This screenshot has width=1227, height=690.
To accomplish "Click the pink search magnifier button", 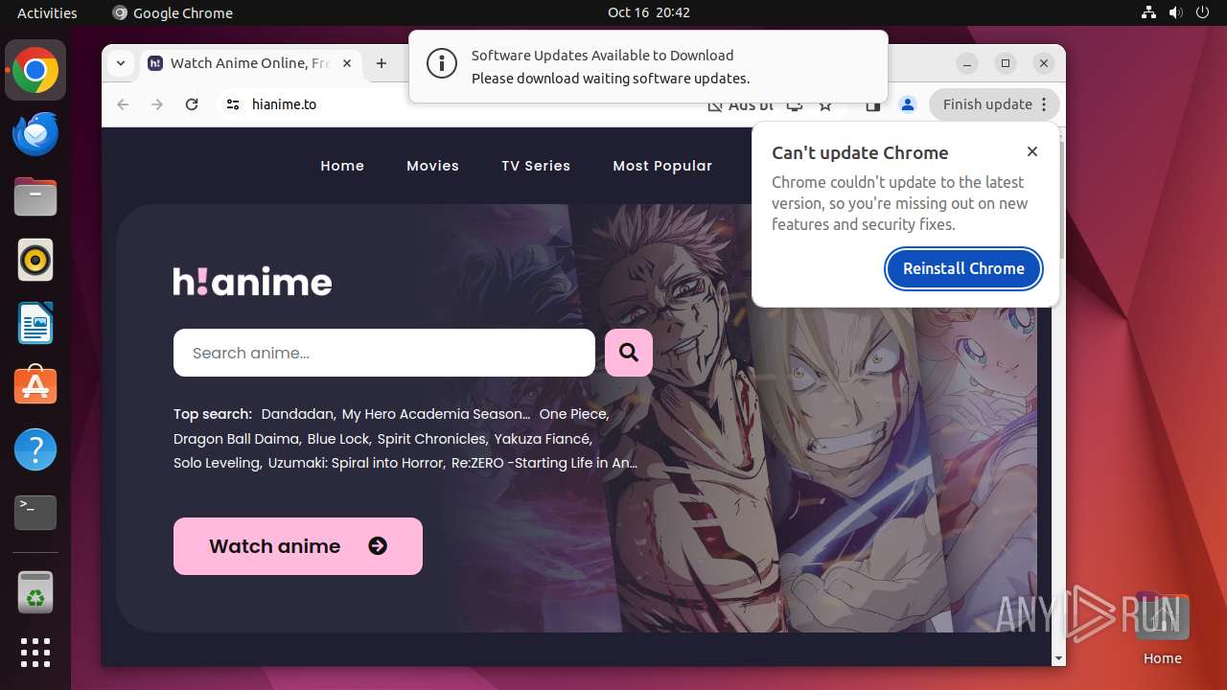I will point(629,353).
